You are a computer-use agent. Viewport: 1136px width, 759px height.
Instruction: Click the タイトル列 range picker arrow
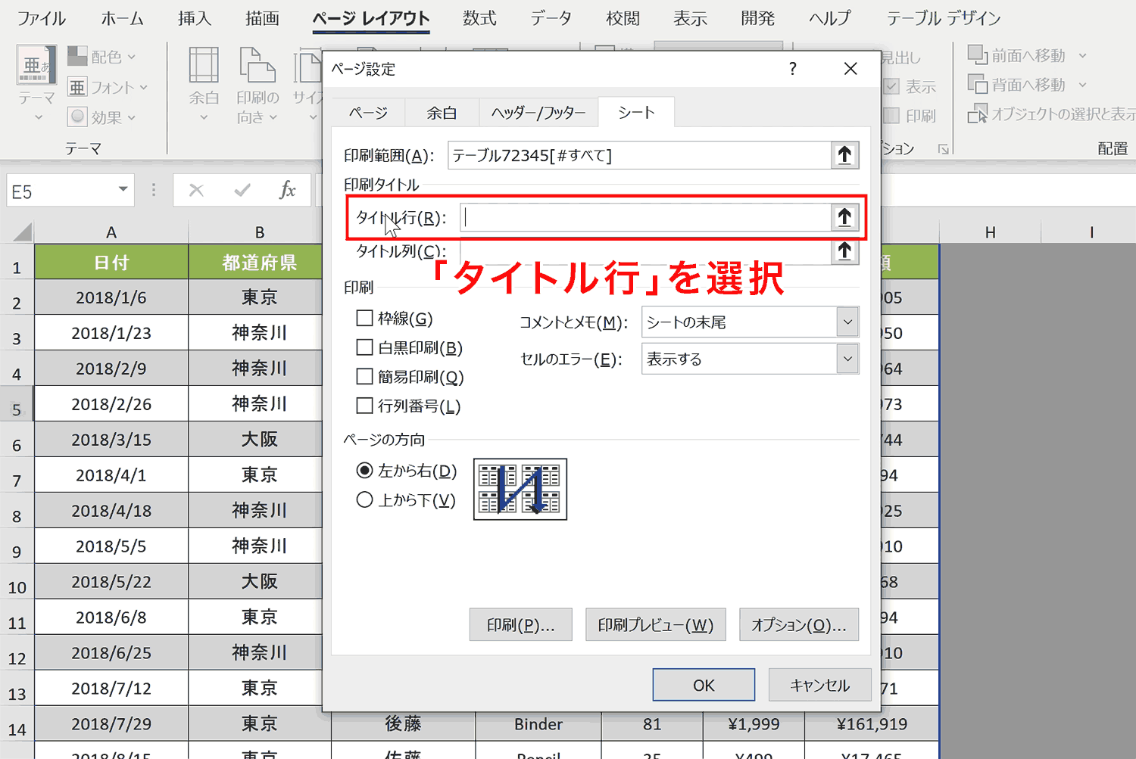coord(844,250)
